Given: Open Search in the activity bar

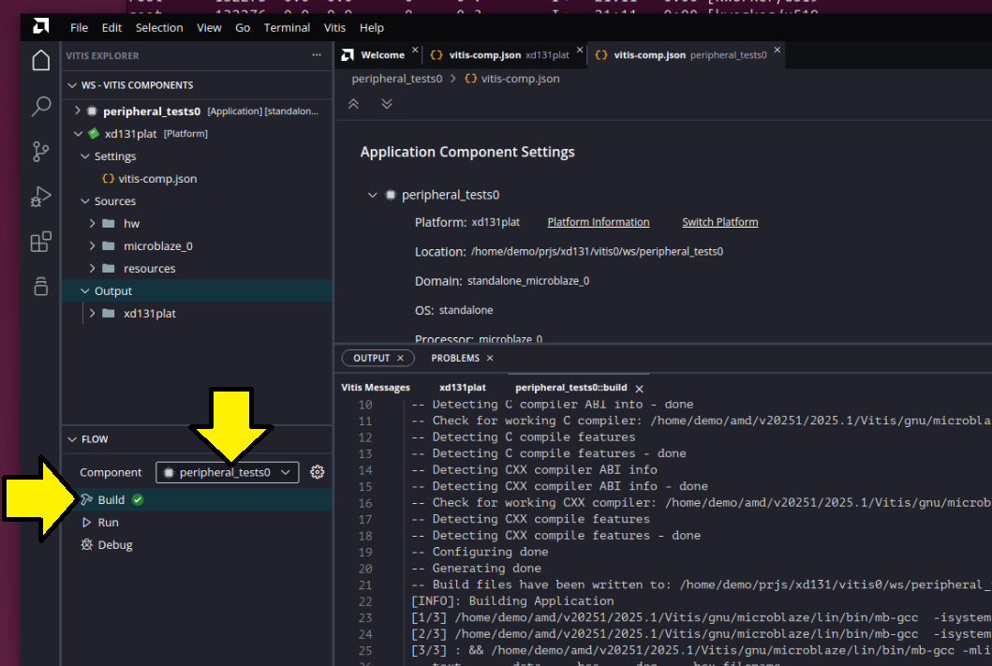Looking at the screenshot, I should tap(40, 106).
